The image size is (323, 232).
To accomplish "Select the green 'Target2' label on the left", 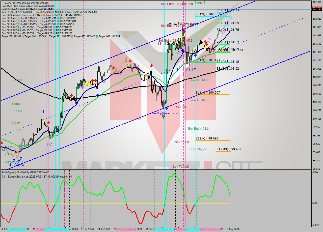I will (x=17, y=104).
